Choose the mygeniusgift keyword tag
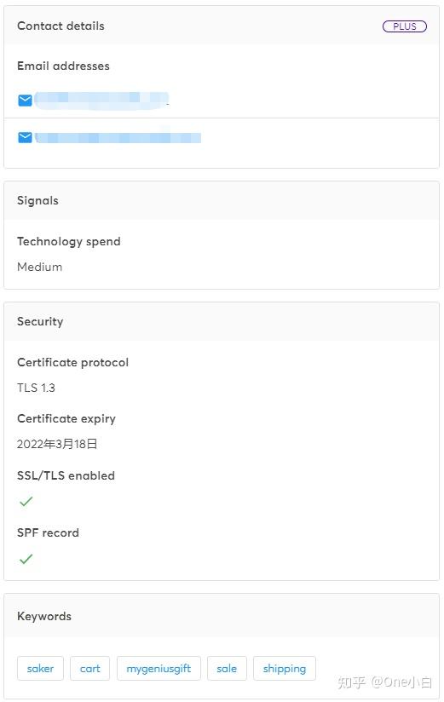 click(159, 669)
